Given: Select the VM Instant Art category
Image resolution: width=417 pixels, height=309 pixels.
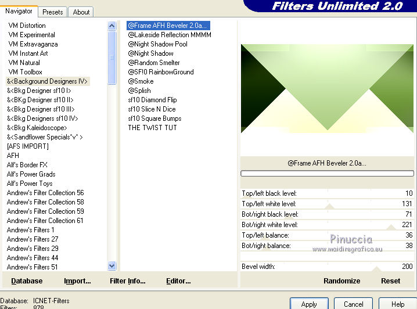Looking at the screenshot, I should click(x=28, y=53).
